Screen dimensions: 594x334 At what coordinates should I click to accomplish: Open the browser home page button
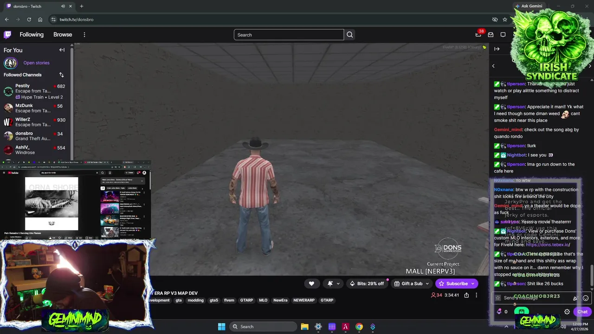point(40,19)
